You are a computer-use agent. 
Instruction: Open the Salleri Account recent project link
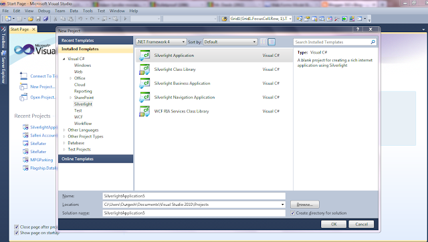point(43,135)
